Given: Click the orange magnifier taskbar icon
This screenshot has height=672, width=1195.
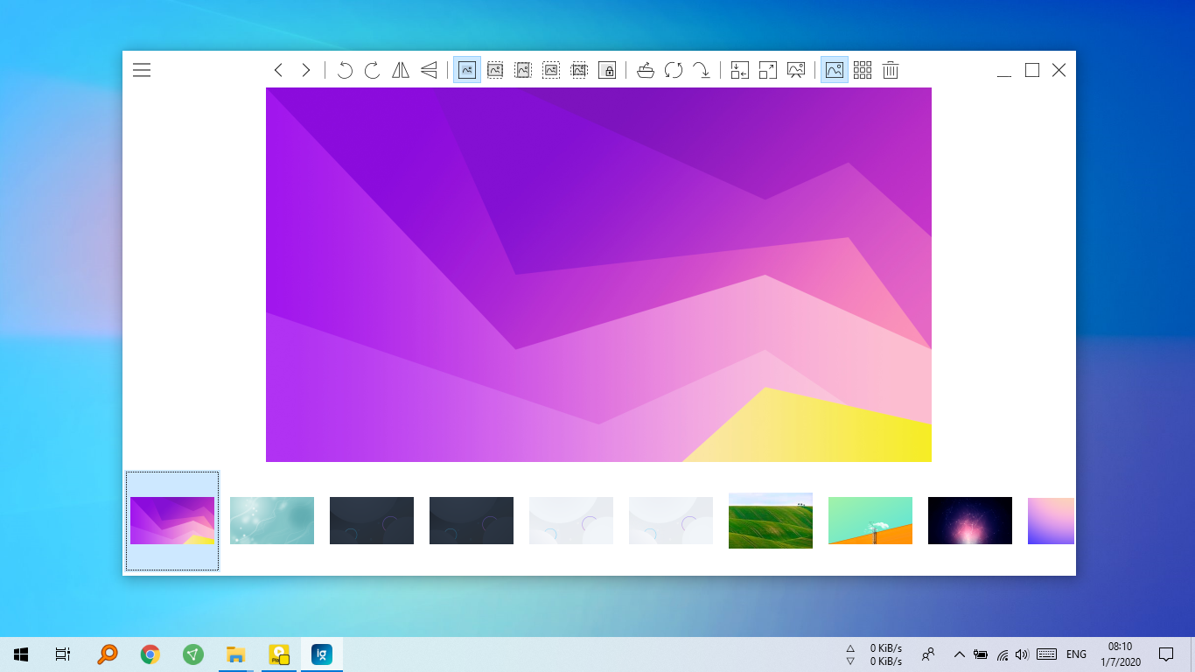Looking at the screenshot, I should [108, 654].
